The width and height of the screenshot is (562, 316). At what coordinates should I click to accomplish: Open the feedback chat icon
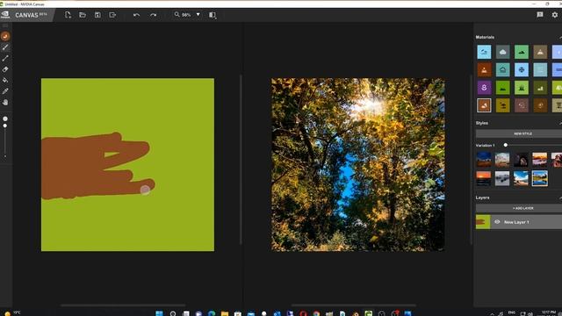[540, 15]
